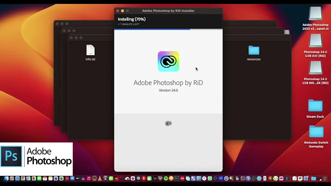Screen dimensions: 331x186
Task: Click the 'Adobe Photoshop by RiD' heading
Action: (x=168, y=83)
